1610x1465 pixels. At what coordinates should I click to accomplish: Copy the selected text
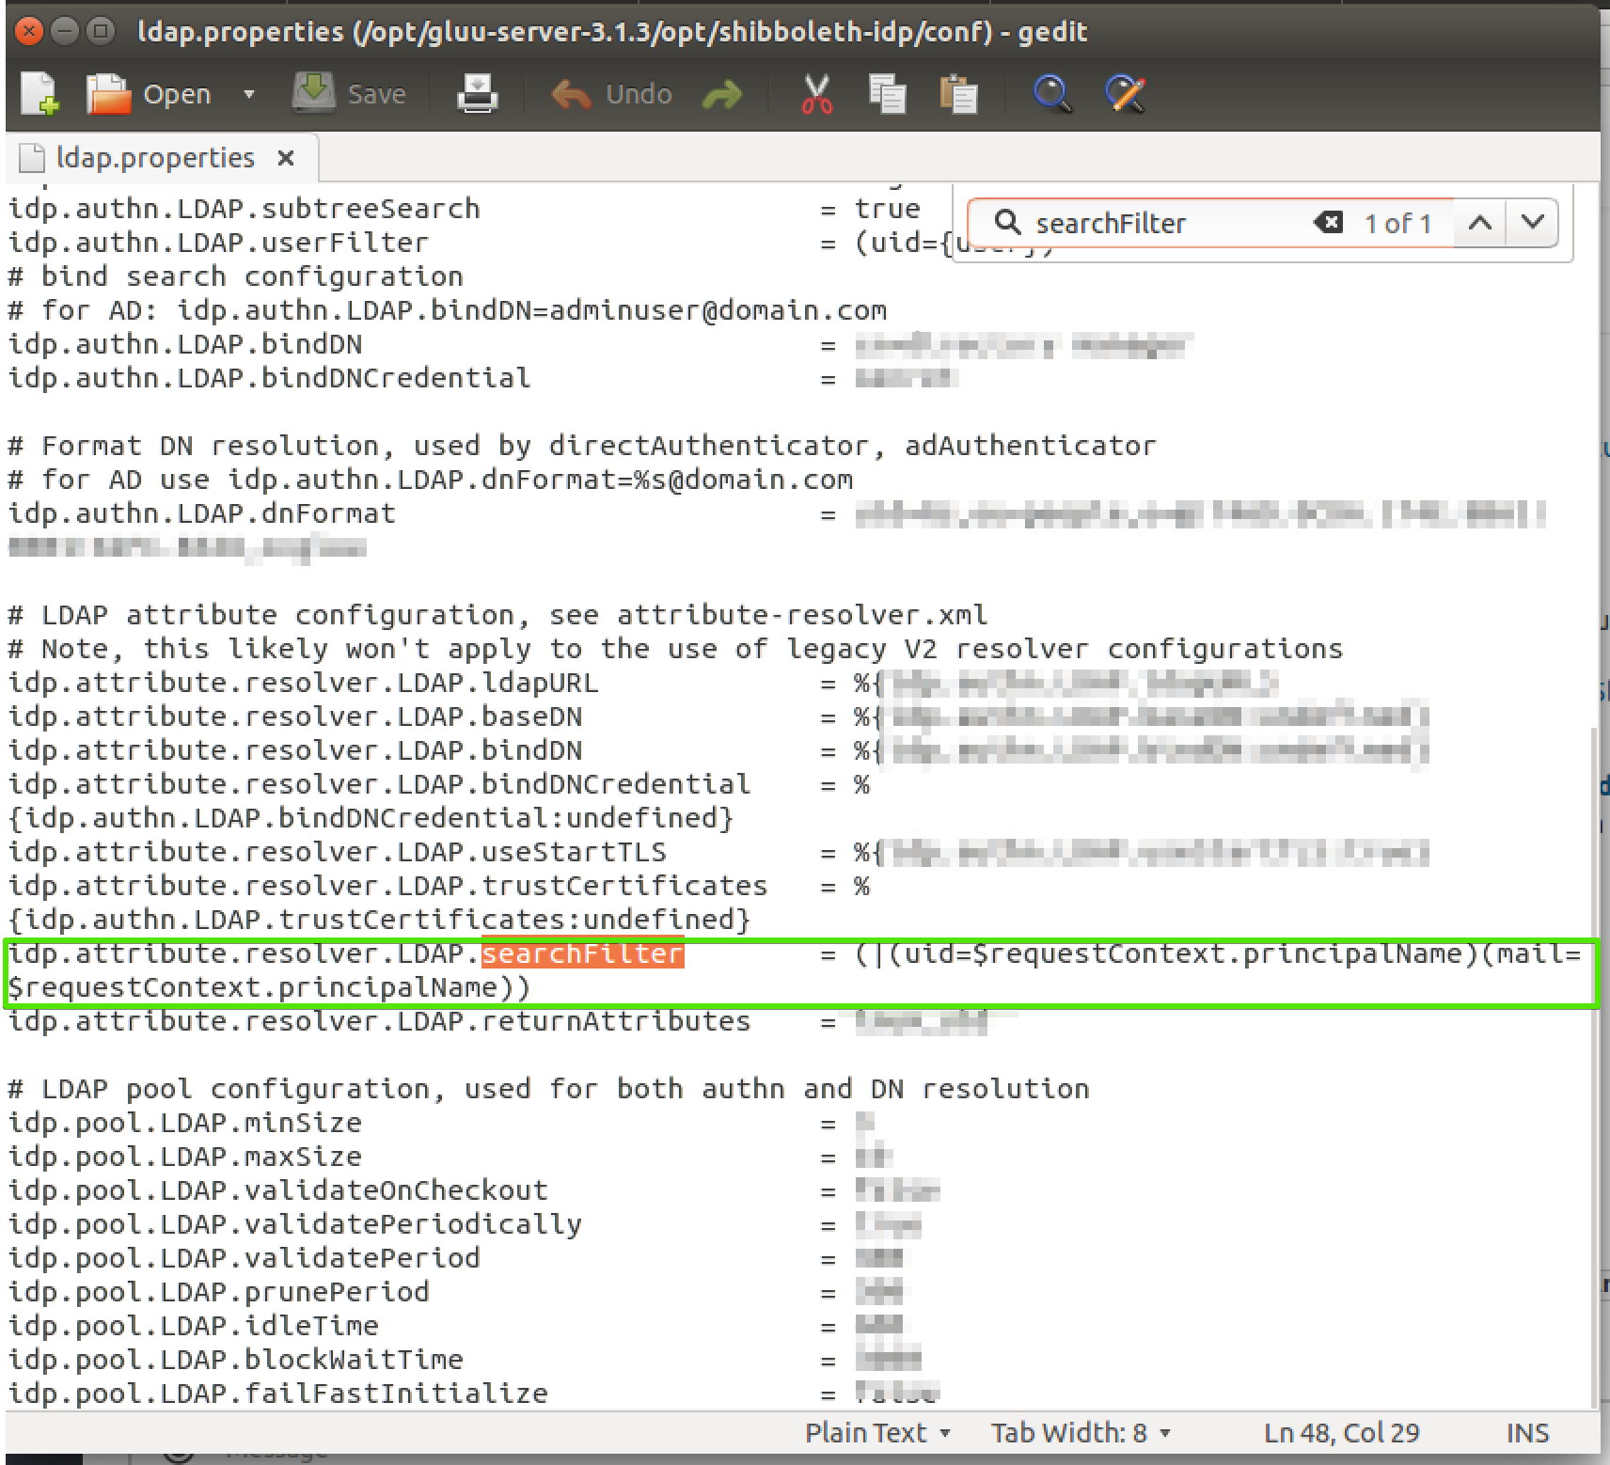(888, 93)
